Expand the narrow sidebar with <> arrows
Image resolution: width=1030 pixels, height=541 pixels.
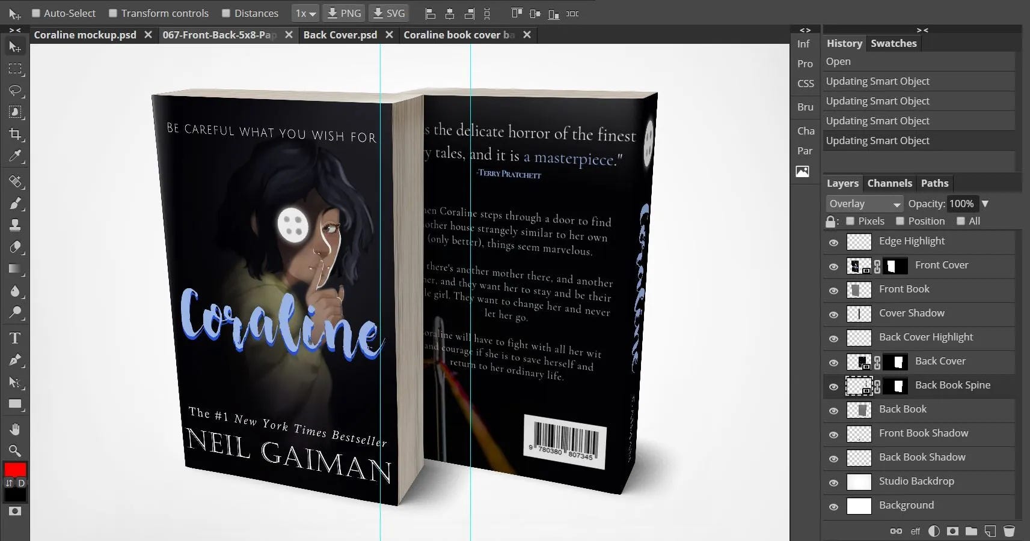(805, 29)
